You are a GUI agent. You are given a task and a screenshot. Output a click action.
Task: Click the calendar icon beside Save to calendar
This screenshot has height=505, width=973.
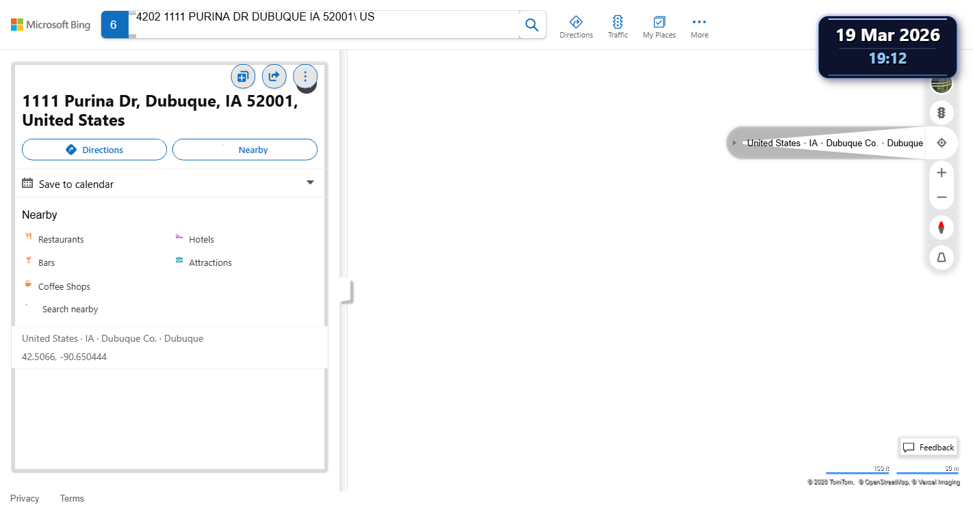point(27,183)
